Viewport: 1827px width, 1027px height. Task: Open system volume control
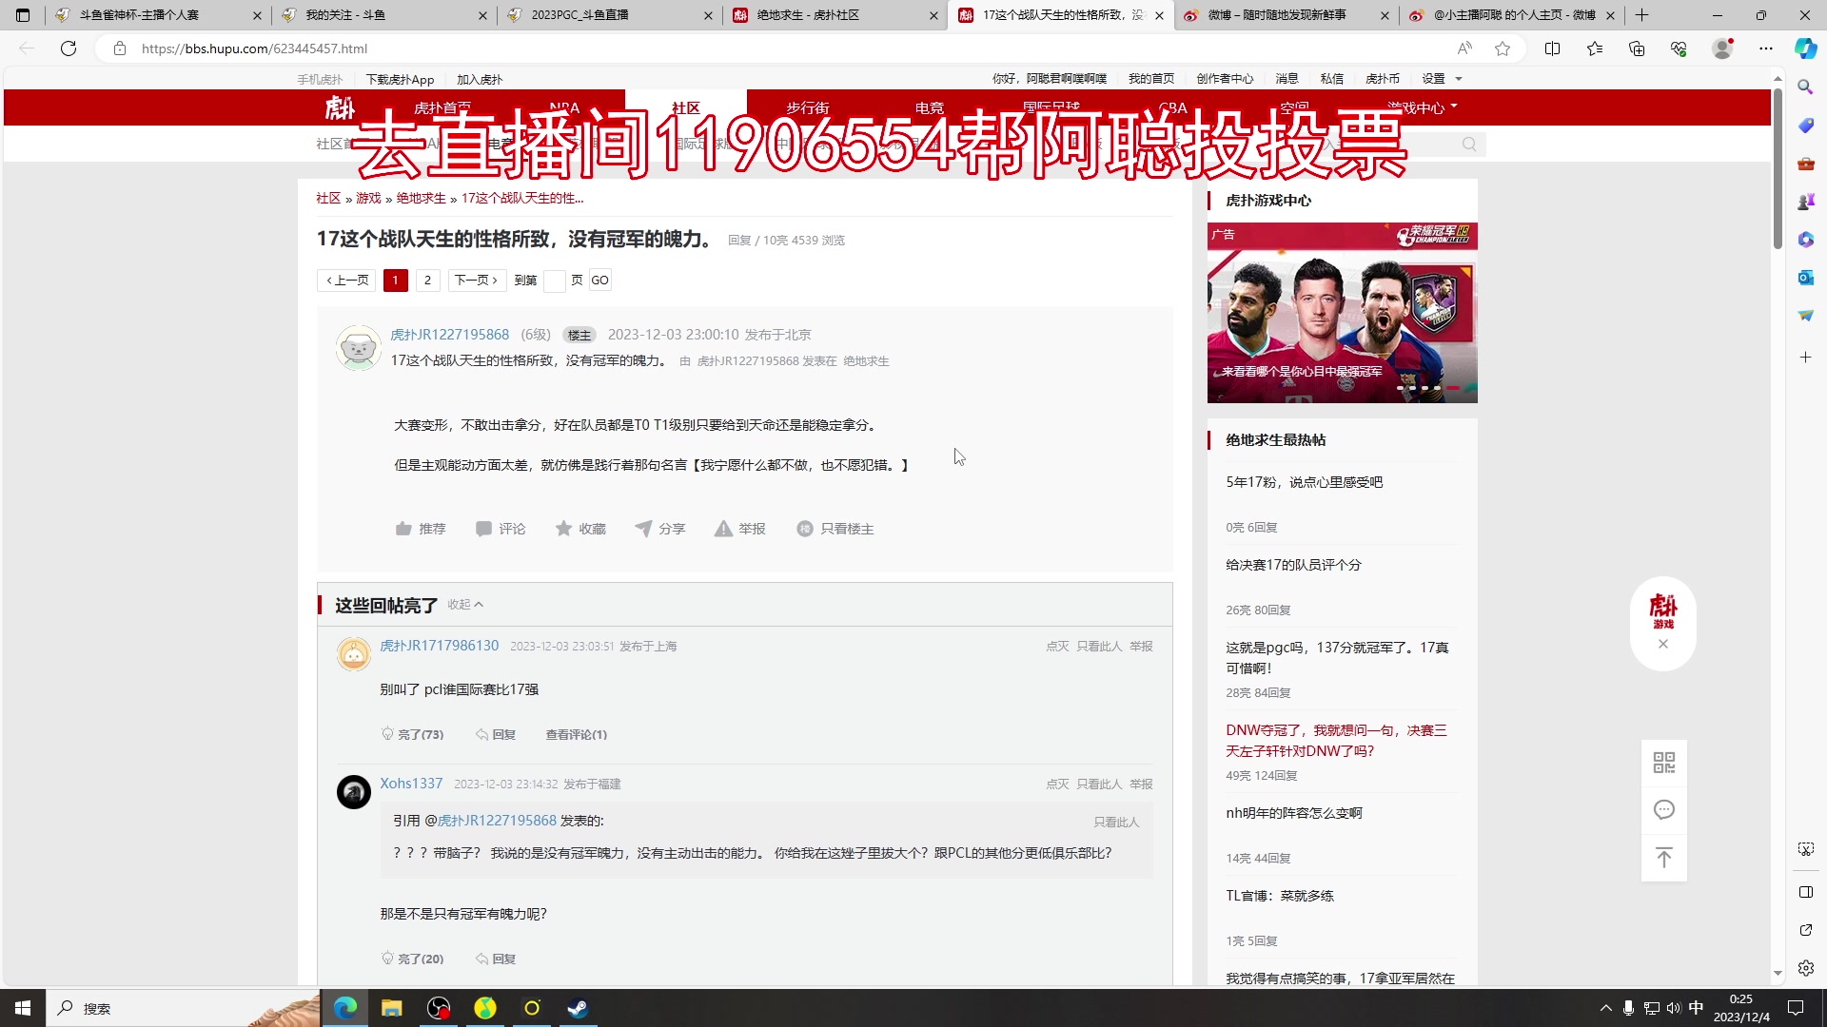pyautogui.click(x=1673, y=1008)
